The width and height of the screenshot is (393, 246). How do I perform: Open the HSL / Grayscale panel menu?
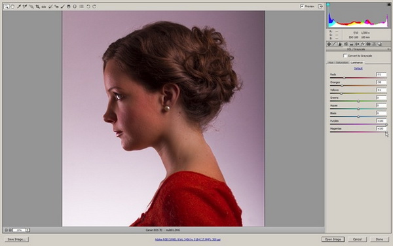[x=388, y=49]
